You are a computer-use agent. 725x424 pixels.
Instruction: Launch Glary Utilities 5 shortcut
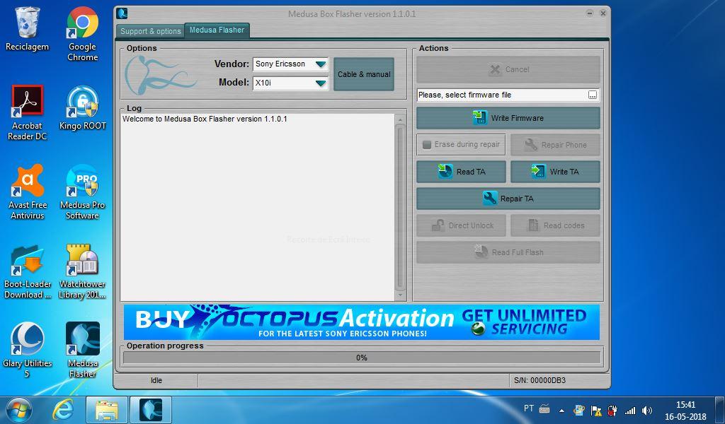click(27, 350)
